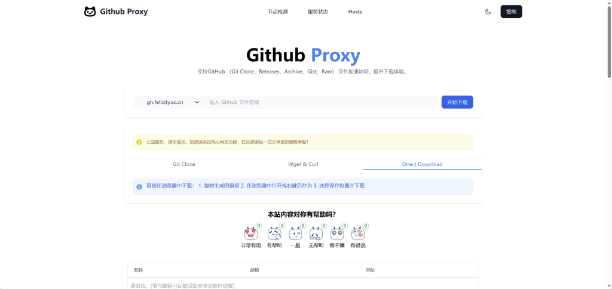Click into the 请留言 comment textarea
612x289 pixels.
(x=303, y=284)
